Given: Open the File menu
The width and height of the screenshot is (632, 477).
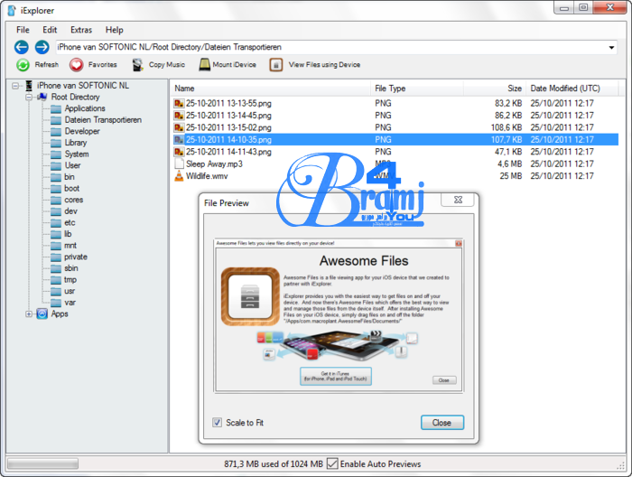Looking at the screenshot, I should pos(23,30).
